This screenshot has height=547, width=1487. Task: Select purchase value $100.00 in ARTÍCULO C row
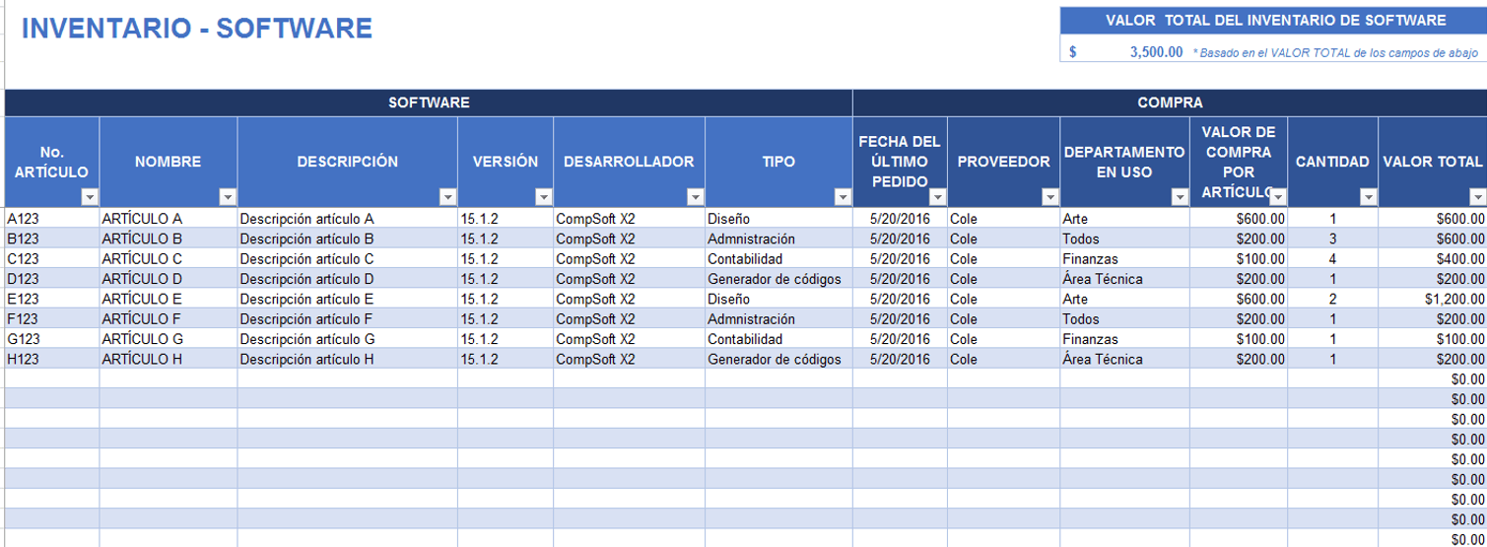(1239, 258)
